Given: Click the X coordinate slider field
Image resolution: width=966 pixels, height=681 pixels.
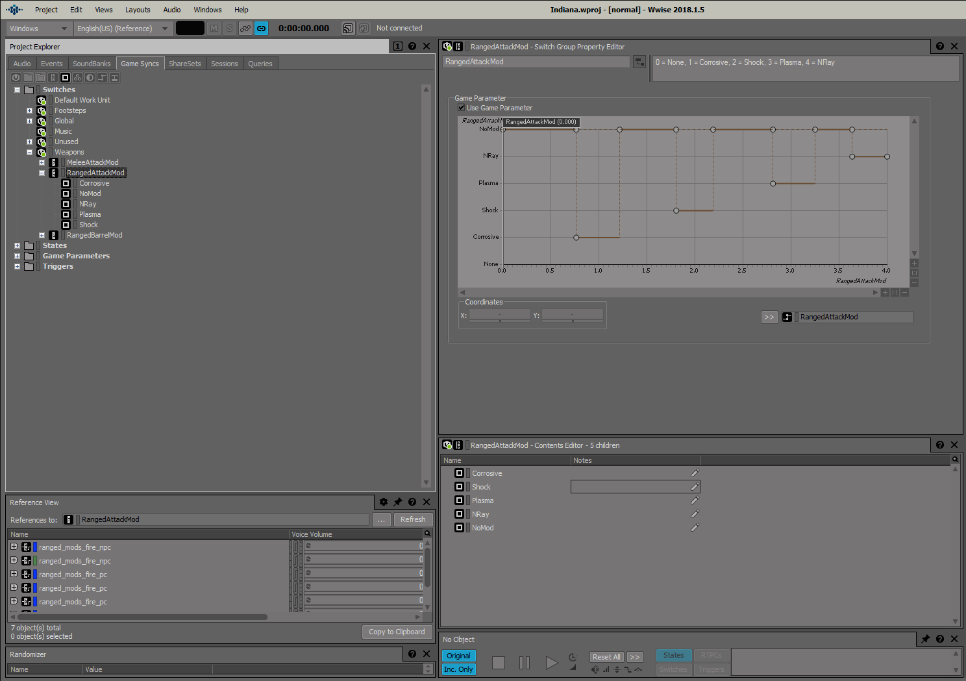Looking at the screenshot, I should pyautogui.click(x=500, y=316).
